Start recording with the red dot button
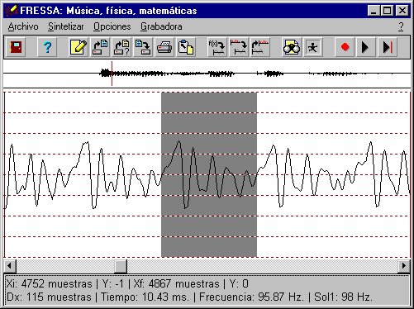The height and width of the screenshot is (309, 414). (345, 47)
